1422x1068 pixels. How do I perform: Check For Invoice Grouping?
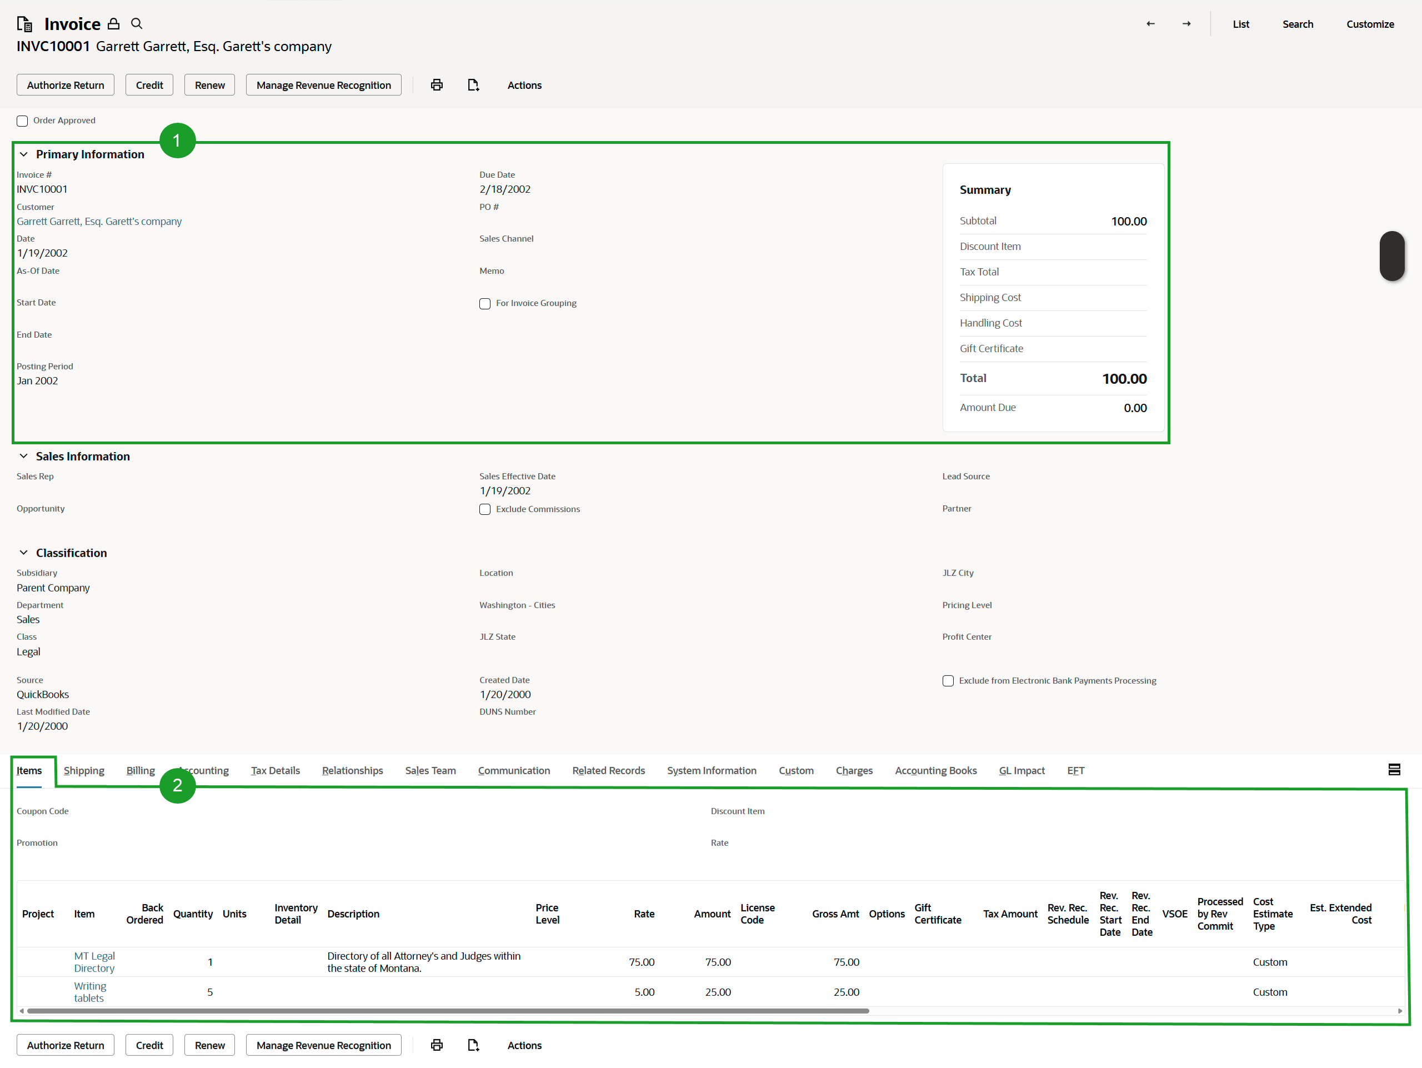pyautogui.click(x=485, y=303)
